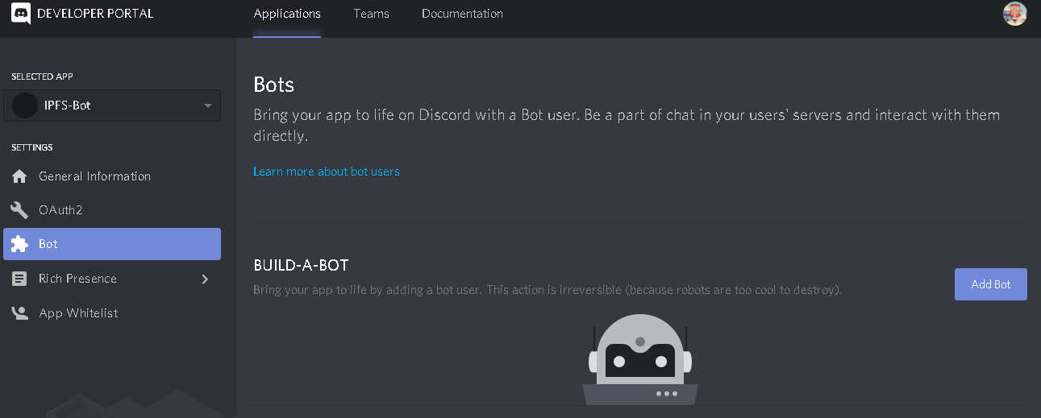
Task: Open the IPFS-Bot app selector dropdown
Action: [x=112, y=106]
